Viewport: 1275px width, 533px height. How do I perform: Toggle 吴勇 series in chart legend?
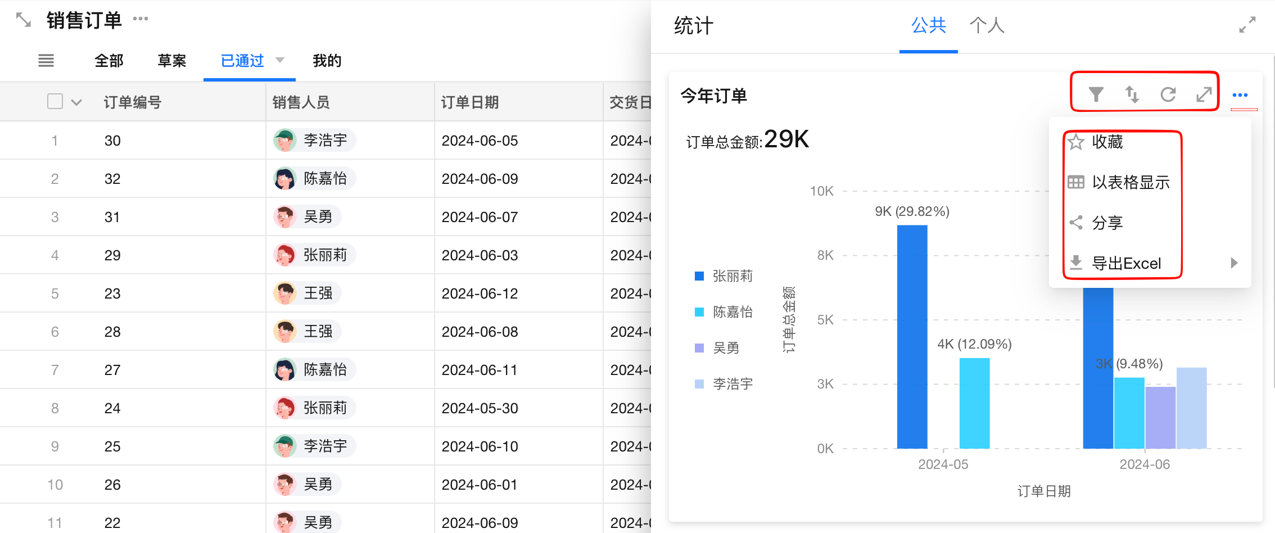point(726,348)
